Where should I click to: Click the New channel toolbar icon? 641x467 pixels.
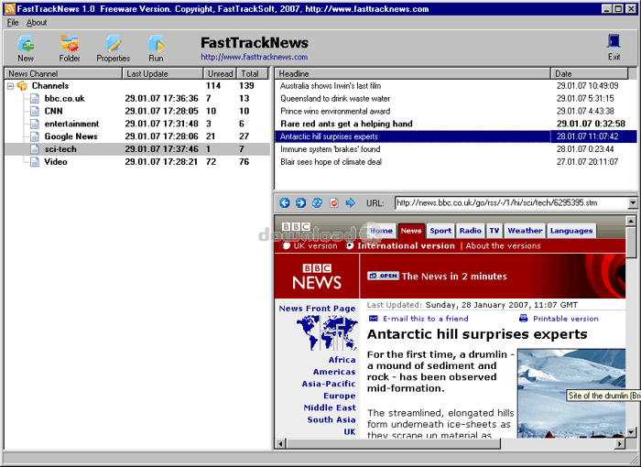click(x=26, y=43)
